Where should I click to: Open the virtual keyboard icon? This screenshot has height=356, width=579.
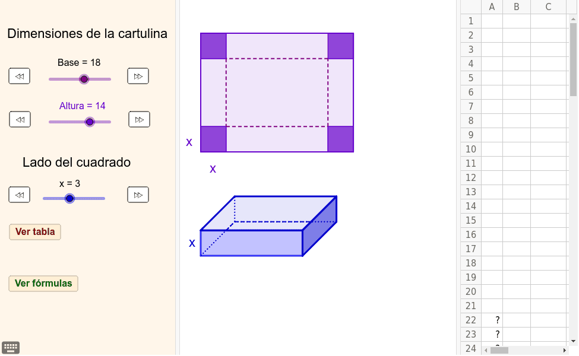point(11,348)
